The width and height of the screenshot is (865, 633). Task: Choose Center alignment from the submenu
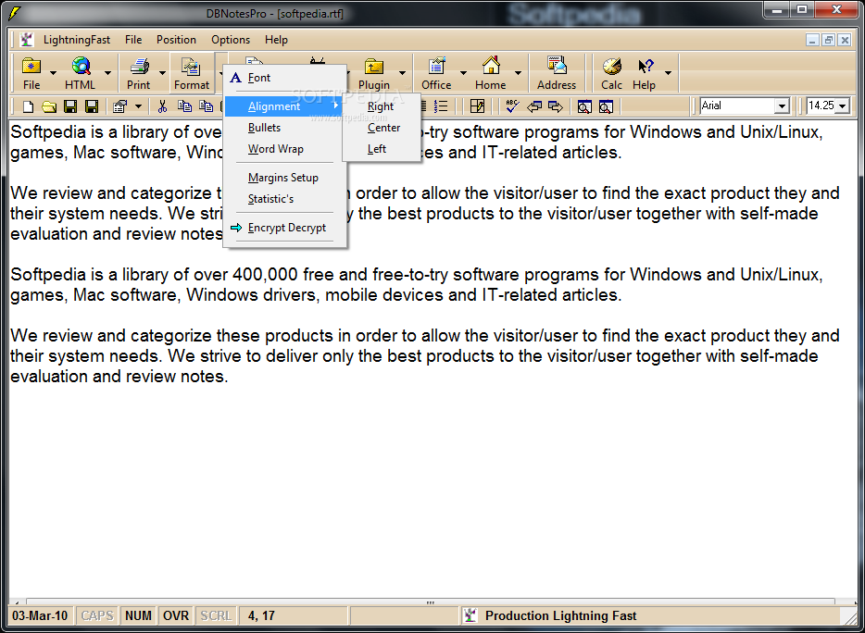click(x=383, y=128)
